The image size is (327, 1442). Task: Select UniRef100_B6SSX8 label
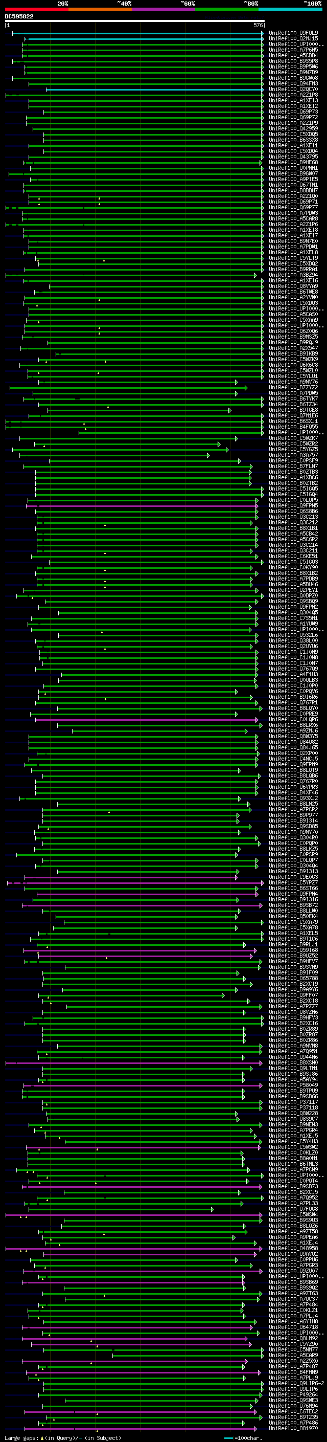pyautogui.click(x=293, y=140)
